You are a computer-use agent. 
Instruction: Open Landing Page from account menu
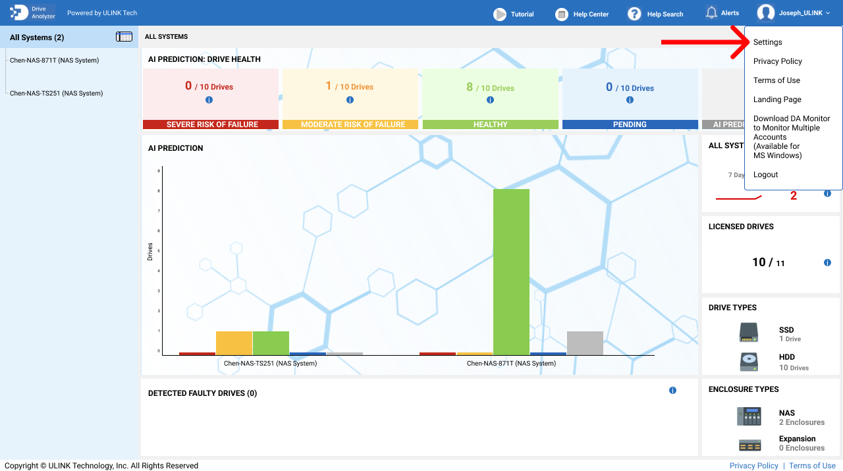click(777, 99)
